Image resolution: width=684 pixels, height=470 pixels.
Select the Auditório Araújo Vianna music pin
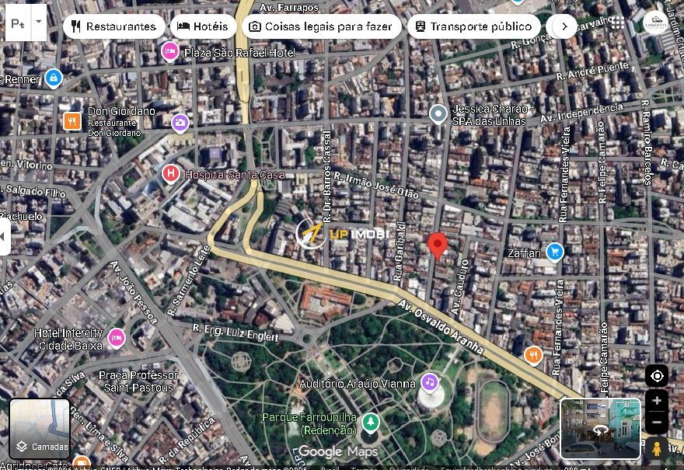tap(430, 382)
